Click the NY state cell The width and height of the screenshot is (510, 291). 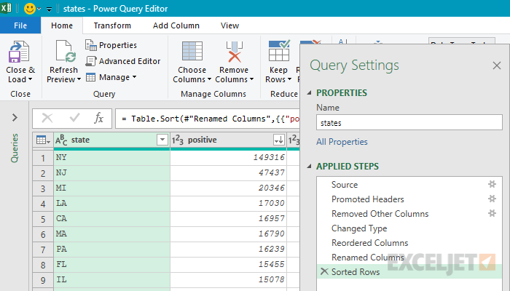point(112,158)
